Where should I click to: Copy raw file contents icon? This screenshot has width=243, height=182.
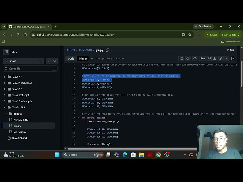209,58
